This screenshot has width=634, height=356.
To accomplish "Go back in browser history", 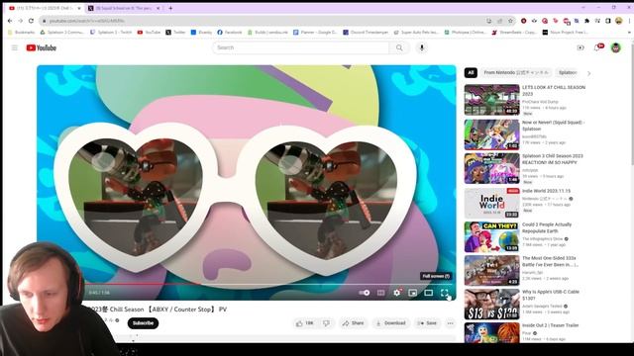I will click(10, 21).
